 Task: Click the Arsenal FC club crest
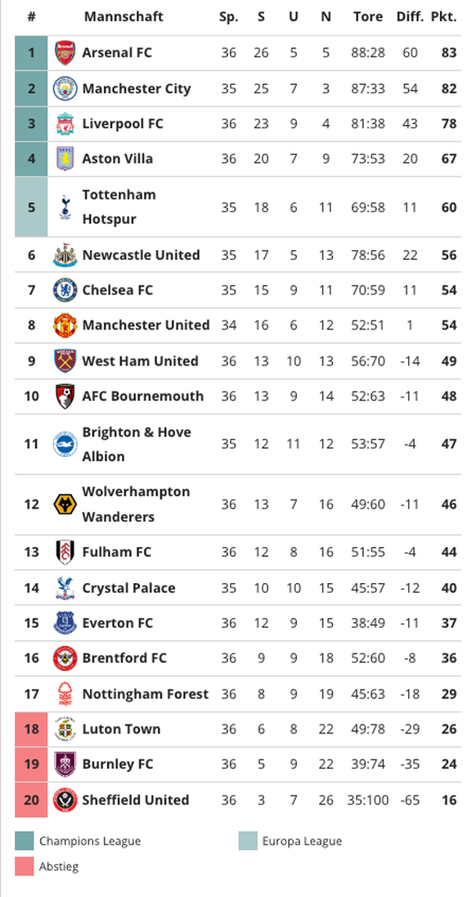click(65, 52)
